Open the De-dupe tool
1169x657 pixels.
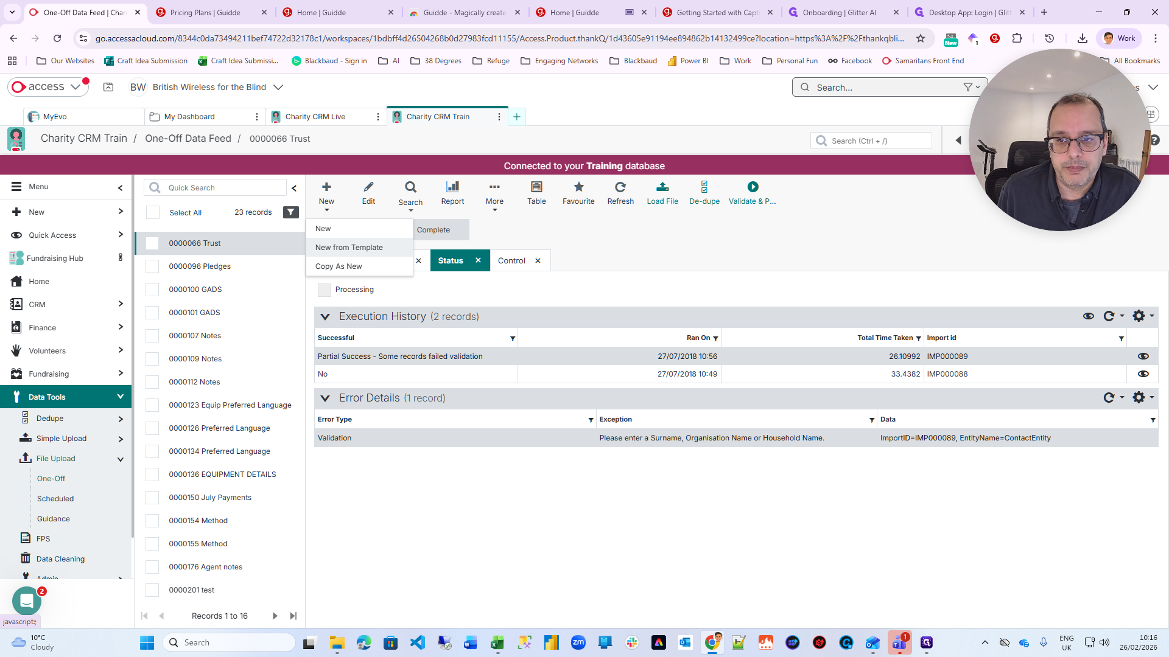[704, 192]
